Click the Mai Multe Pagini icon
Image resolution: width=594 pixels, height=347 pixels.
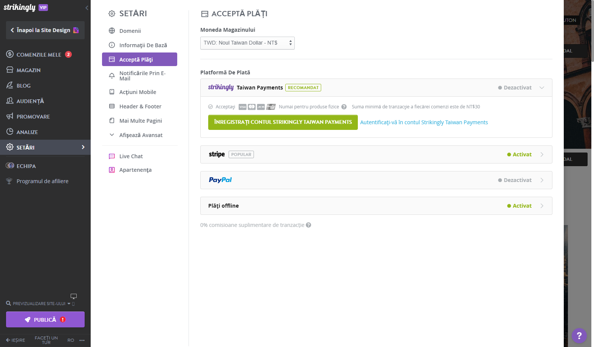coord(112,120)
